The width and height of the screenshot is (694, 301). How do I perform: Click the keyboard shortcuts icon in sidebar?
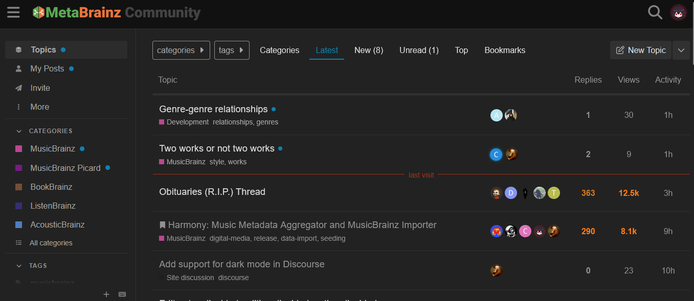(x=122, y=294)
